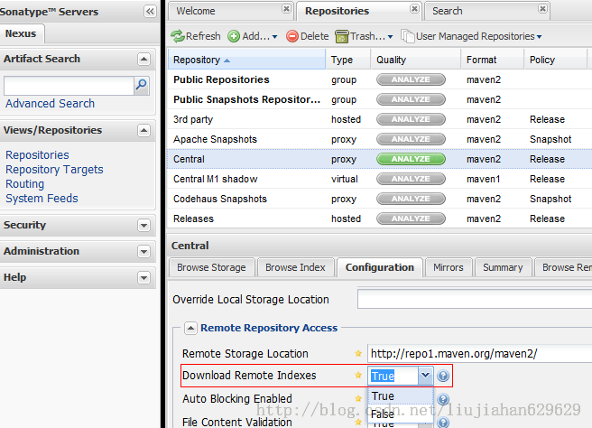Image resolution: width=592 pixels, height=428 pixels.
Task: Open the Browse Index tab
Action: pyautogui.click(x=295, y=267)
